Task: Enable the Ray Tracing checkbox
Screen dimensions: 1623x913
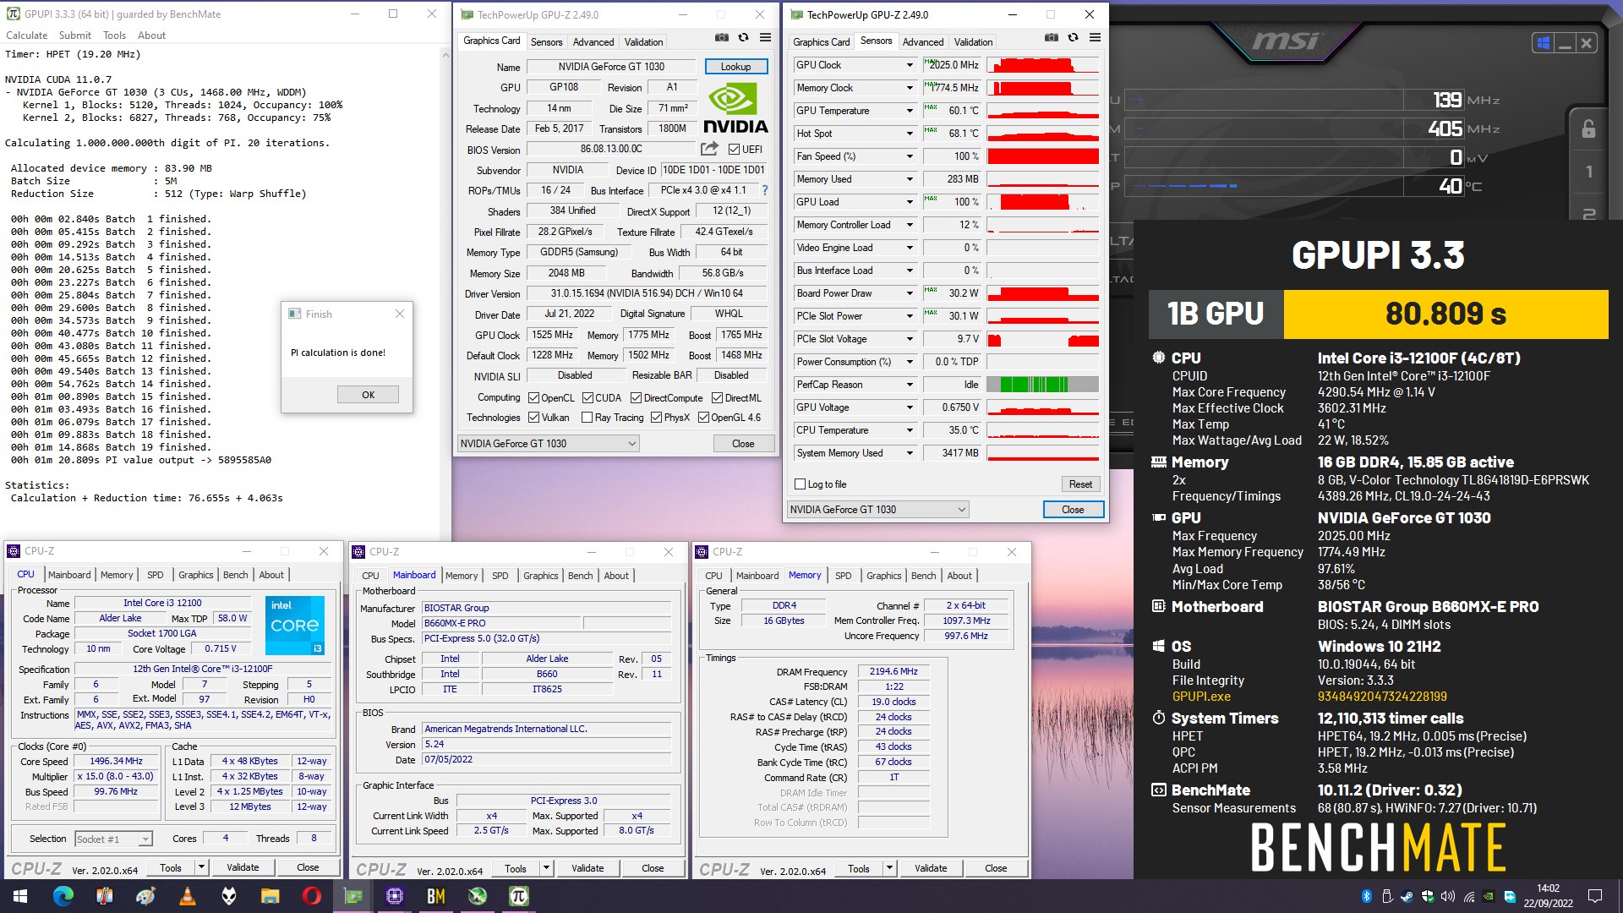Action: click(587, 418)
